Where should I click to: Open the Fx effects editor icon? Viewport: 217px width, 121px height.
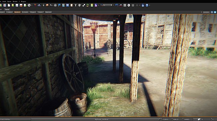click(x=51, y=5)
